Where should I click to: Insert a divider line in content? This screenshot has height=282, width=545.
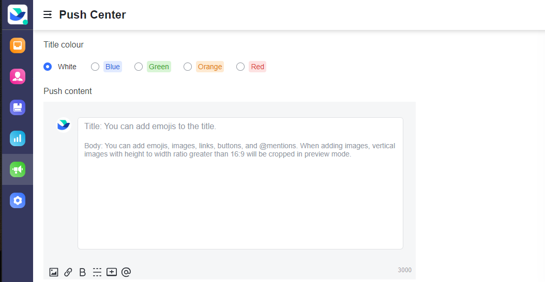(x=97, y=272)
